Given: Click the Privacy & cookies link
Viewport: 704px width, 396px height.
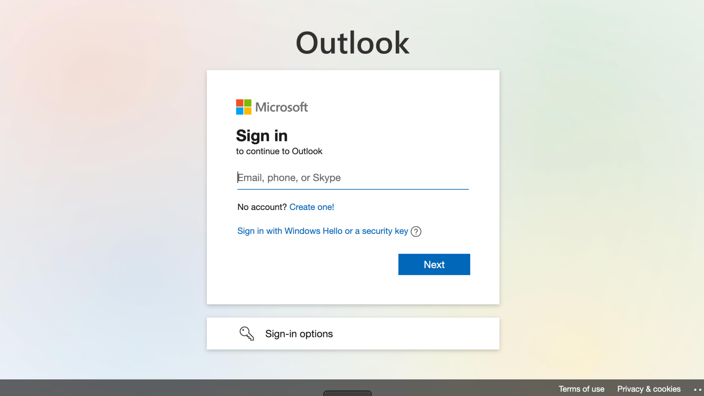Looking at the screenshot, I should coord(648,388).
